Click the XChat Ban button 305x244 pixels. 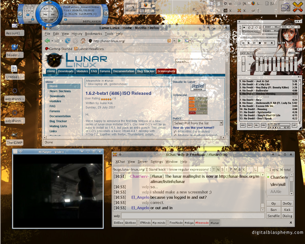click(273, 209)
